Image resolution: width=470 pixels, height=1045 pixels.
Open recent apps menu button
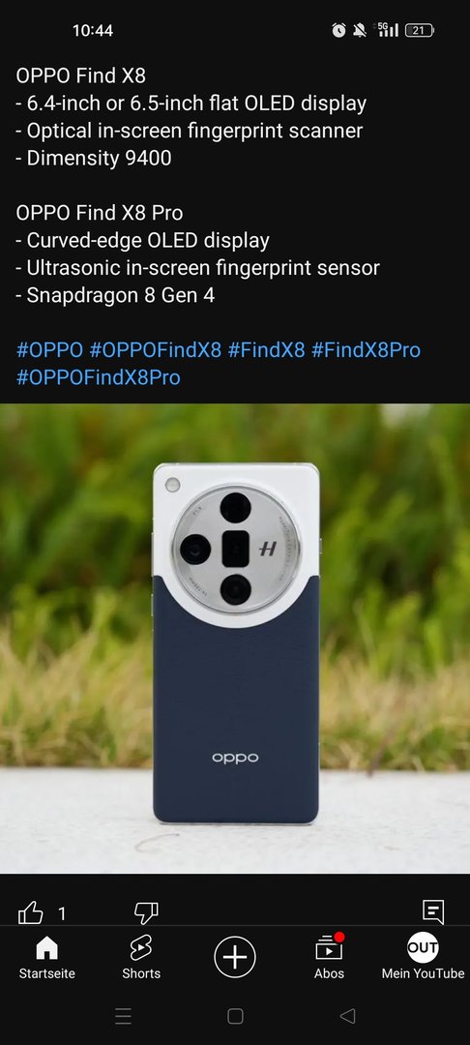pos(123,1016)
